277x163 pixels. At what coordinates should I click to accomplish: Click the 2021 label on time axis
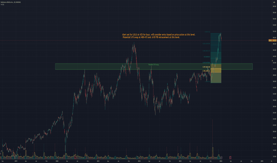click(x=98, y=161)
